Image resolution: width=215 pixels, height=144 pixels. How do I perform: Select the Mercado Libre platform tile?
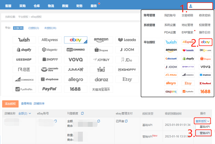(x=50, y=70)
